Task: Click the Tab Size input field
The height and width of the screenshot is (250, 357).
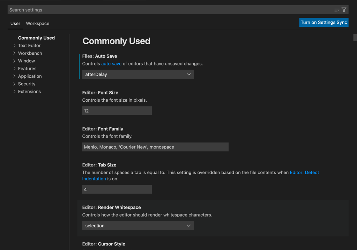Action: pos(117,189)
